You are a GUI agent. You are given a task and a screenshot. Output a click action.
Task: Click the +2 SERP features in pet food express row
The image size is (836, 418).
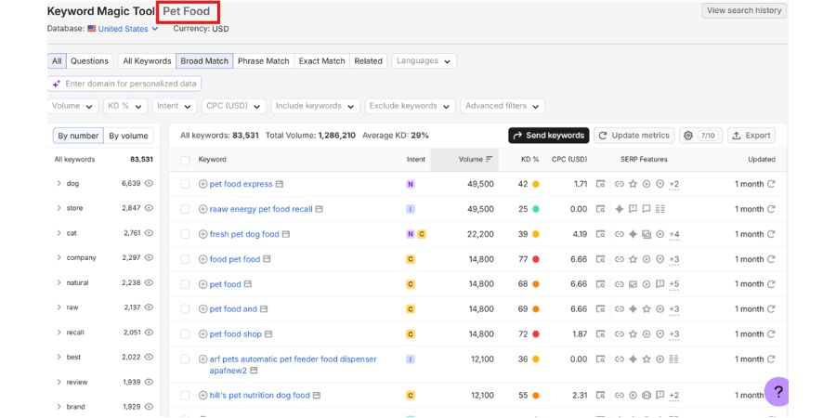(674, 184)
